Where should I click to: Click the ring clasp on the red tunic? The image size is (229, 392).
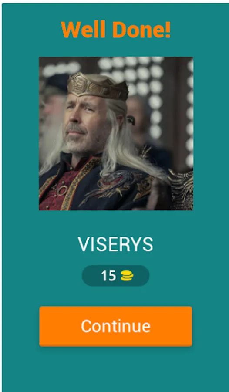pos(60,191)
